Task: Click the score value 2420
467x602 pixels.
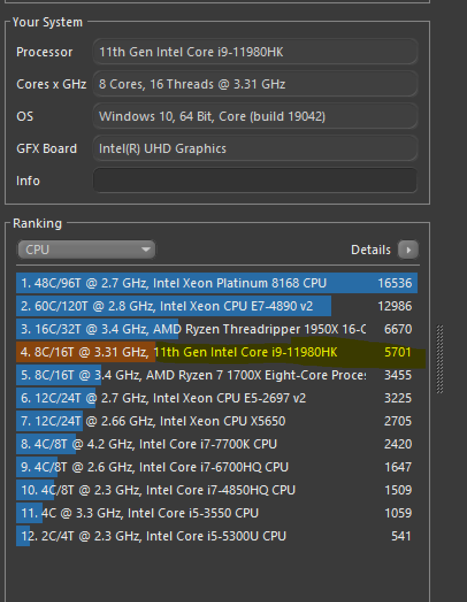Action: 398,444
